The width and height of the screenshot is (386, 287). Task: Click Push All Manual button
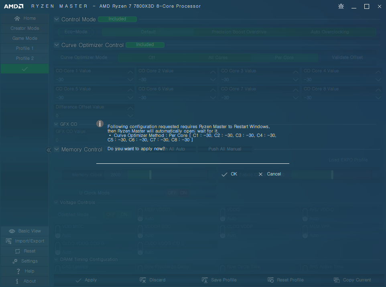[x=225, y=149]
